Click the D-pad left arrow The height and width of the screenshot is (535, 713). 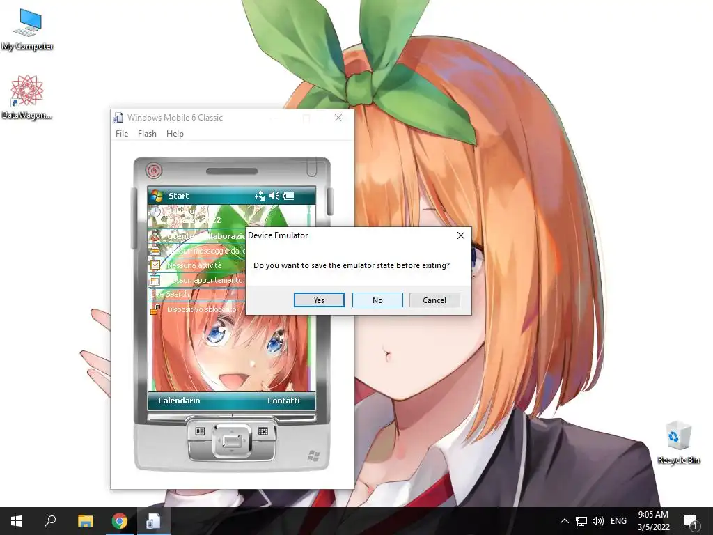point(218,441)
